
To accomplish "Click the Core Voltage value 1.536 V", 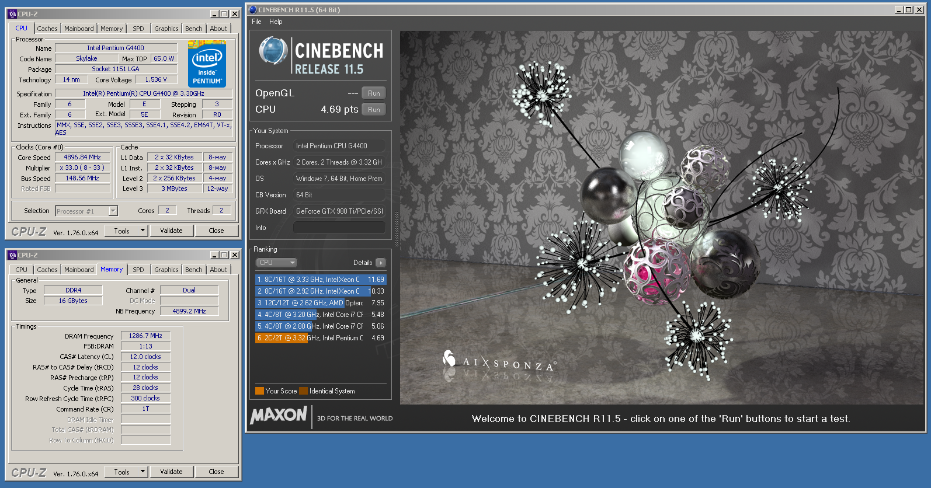I will pyautogui.click(x=156, y=79).
